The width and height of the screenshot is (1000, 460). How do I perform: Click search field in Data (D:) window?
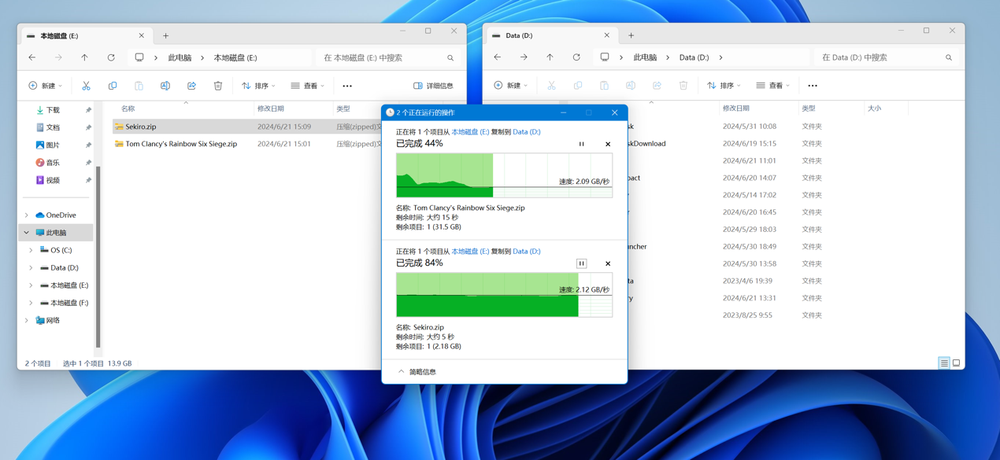[886, 57]
